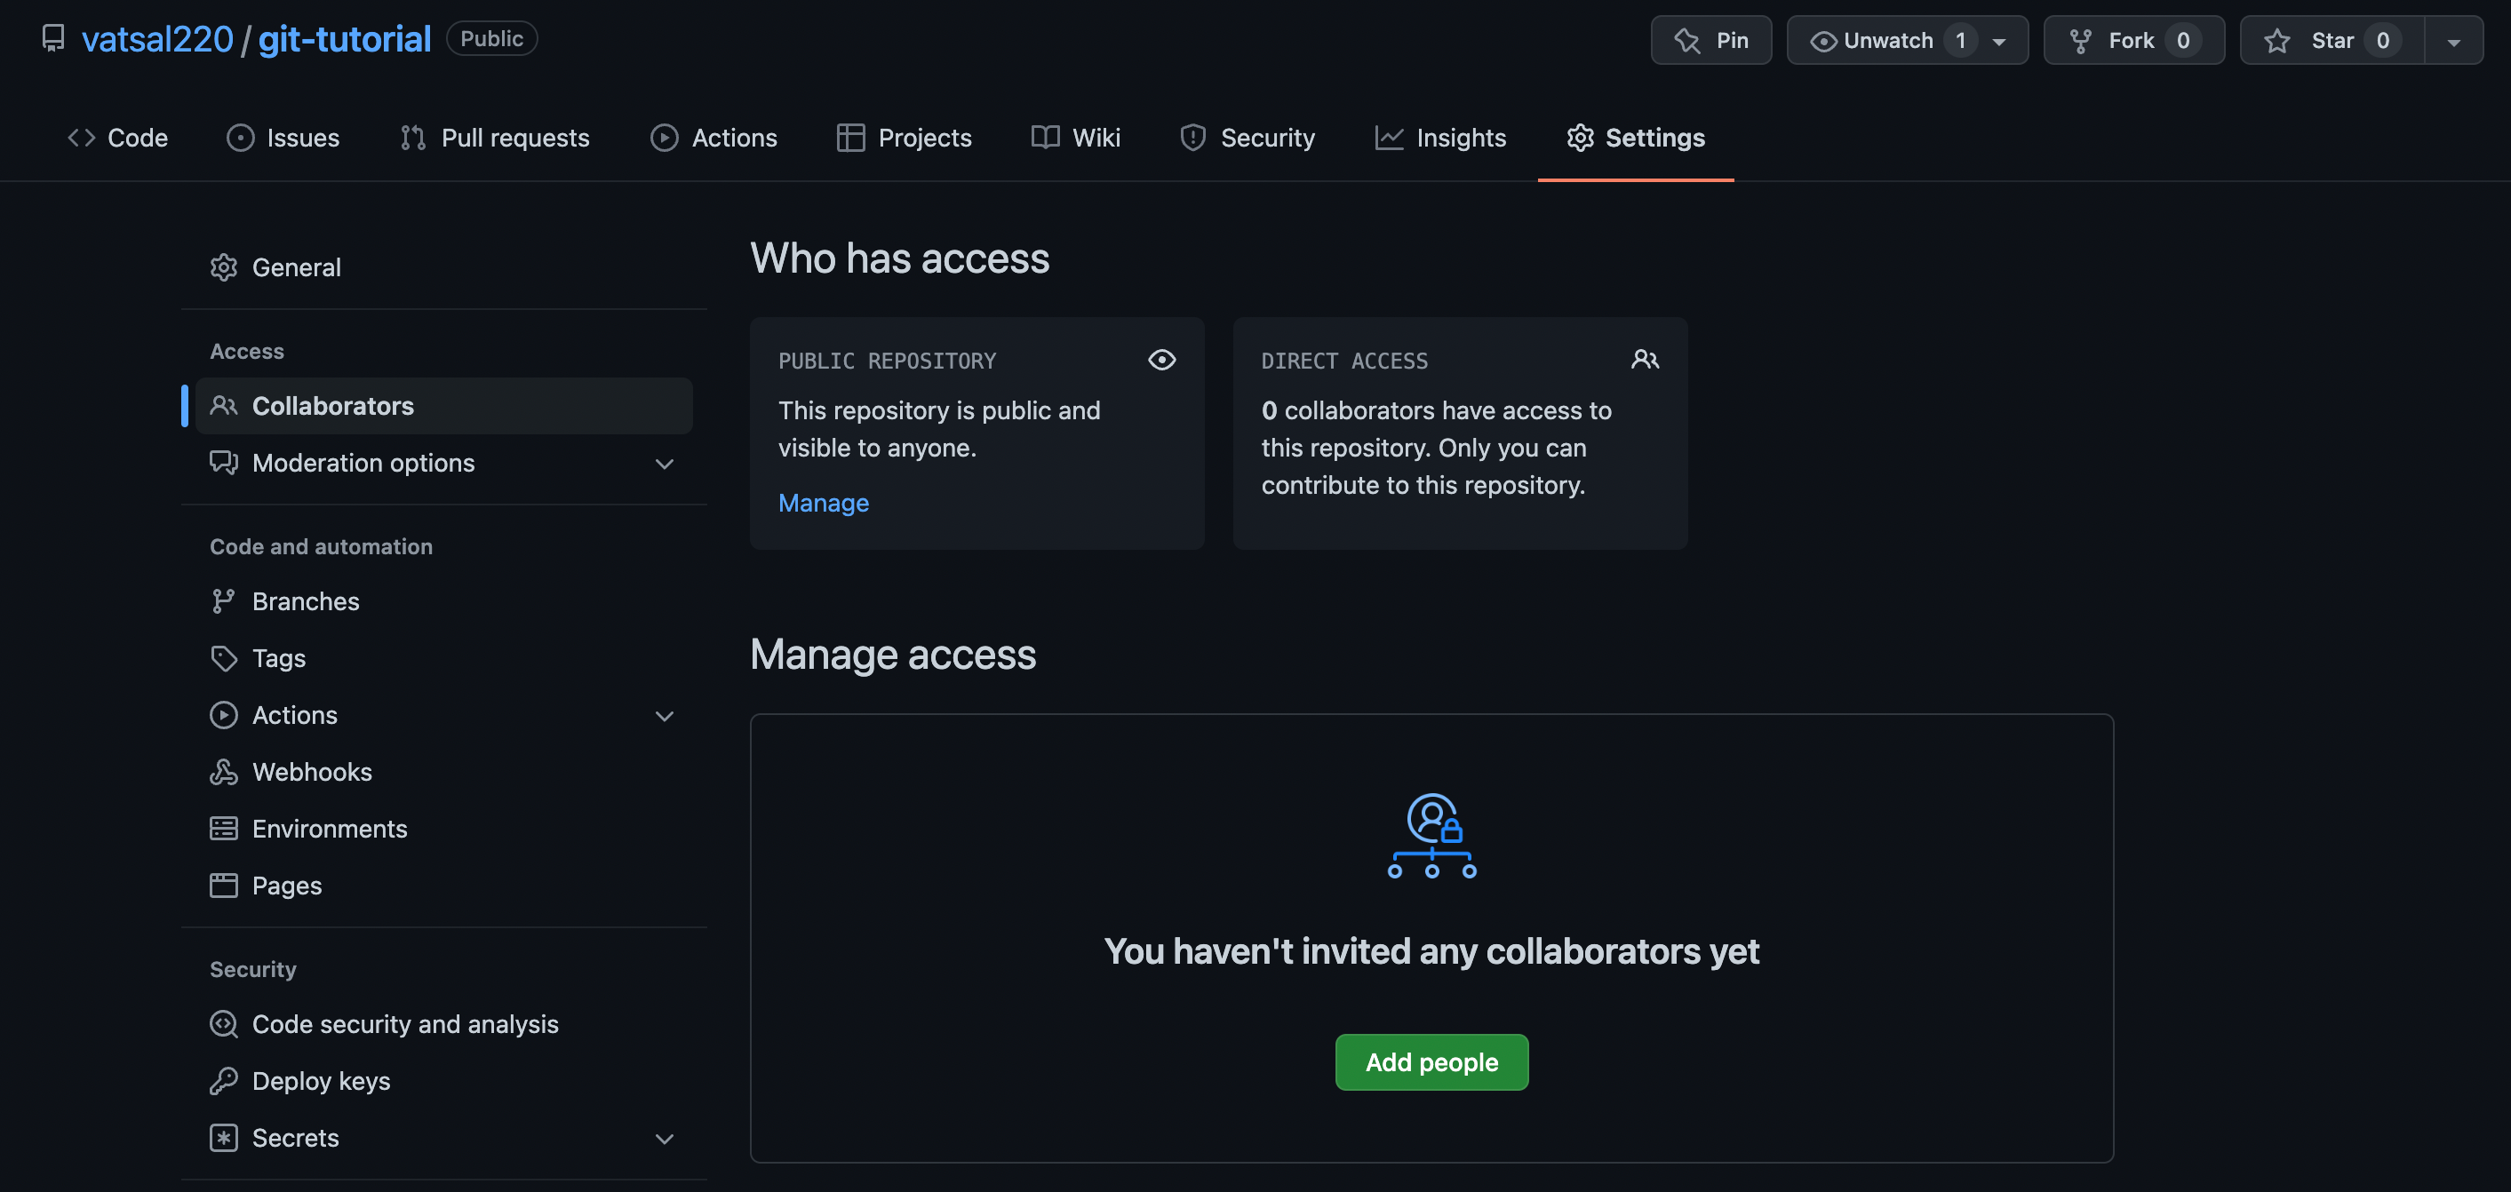Click the Branches git-branch icon

pos(224,601)
